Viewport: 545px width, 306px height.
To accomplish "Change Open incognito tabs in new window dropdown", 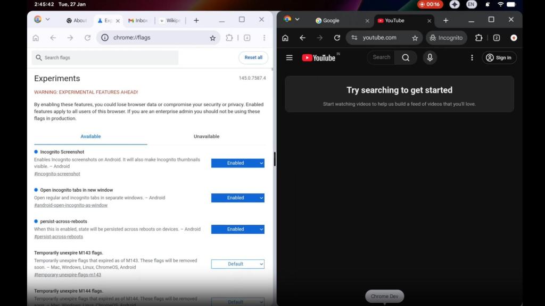I will pyautogui.click(x=237, y=198).
